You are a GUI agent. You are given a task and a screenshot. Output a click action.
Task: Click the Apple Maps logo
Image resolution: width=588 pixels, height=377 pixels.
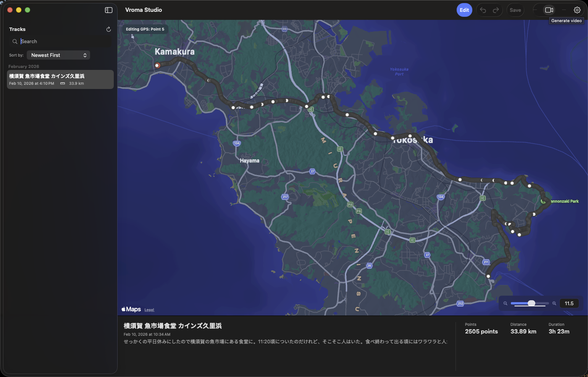coord(131,309)
